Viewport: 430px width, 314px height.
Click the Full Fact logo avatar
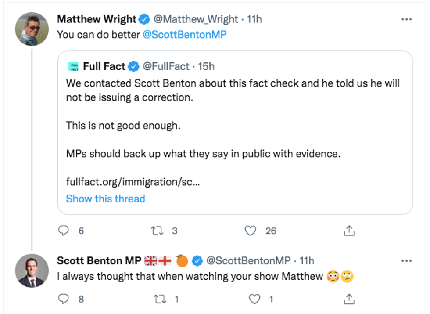coord(73,66)
